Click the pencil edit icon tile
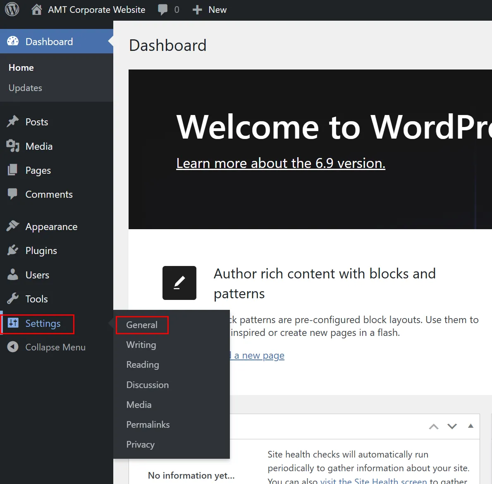Viewport: 492px width, 484px height. pyautogui.click(x=179, y=283)
